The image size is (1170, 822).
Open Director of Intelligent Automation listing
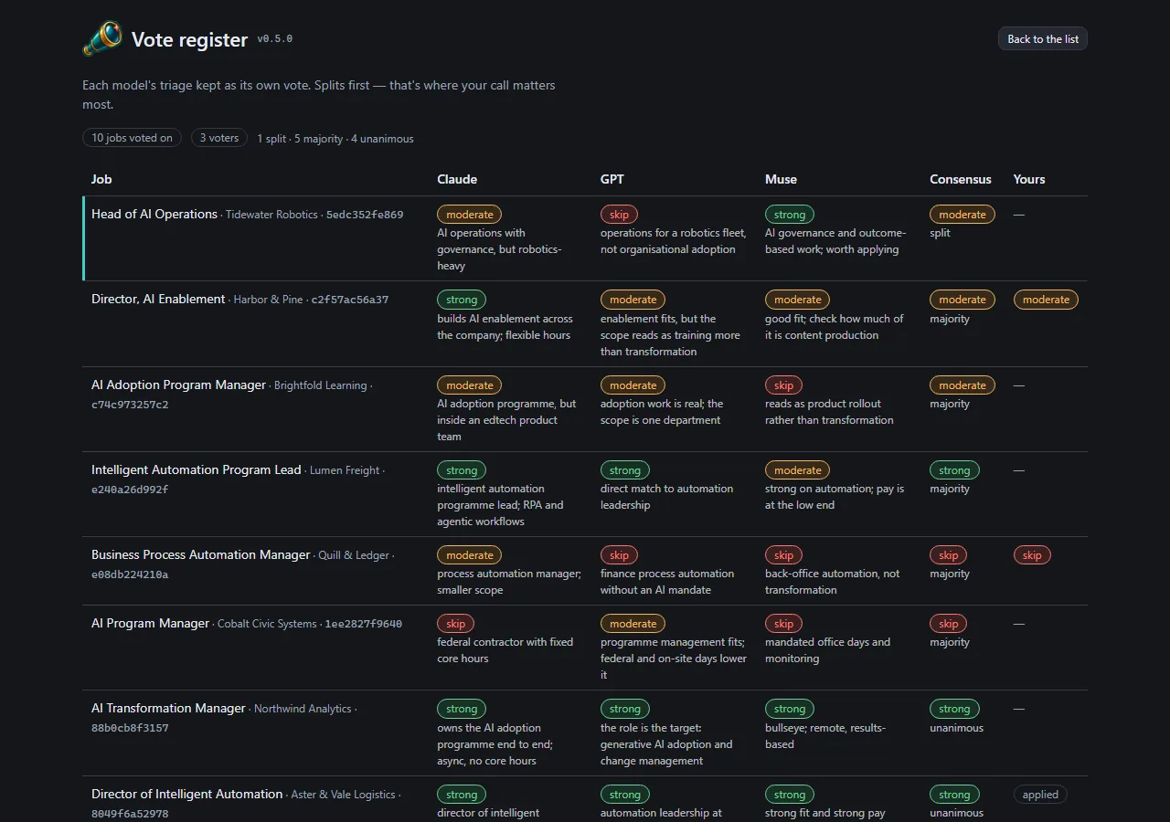(x=187, y=794)
